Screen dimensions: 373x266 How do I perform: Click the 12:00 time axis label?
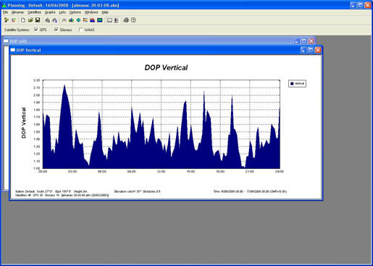[x=161, y=172]
